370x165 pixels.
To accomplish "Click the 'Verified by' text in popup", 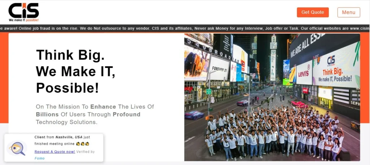I will click(x=85, y=152).
